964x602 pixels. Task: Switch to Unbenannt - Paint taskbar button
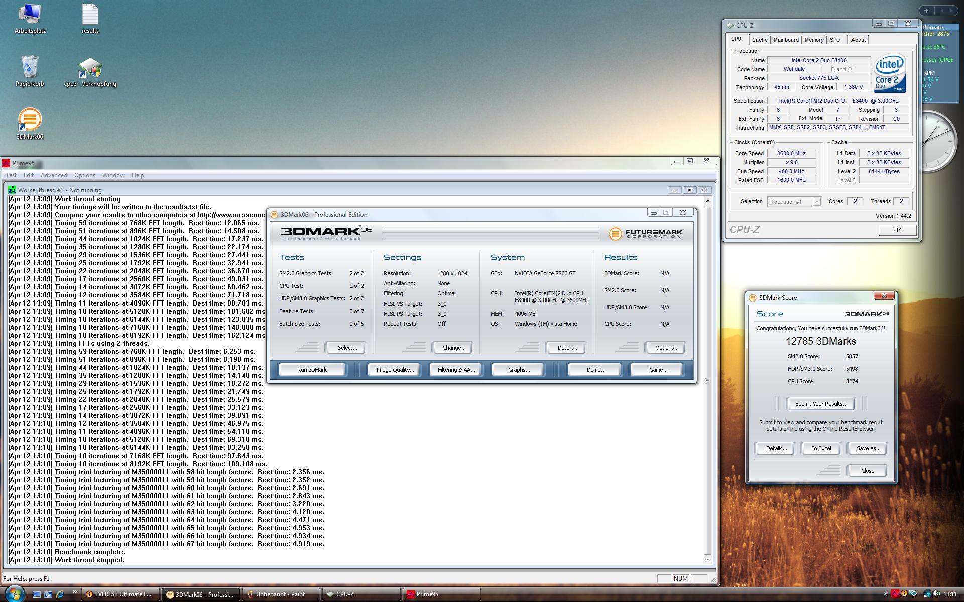280,594
